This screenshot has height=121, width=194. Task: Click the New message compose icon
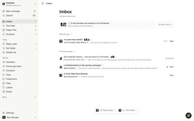point(4,11)
